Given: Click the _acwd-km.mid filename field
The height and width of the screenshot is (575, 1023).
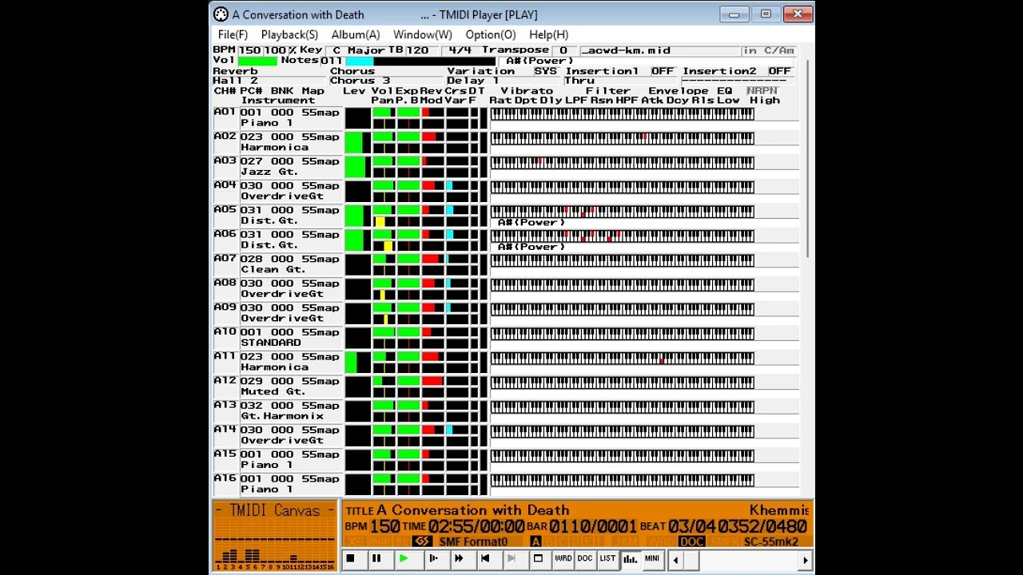Looking at the screenshot, I should click(659, 50).
